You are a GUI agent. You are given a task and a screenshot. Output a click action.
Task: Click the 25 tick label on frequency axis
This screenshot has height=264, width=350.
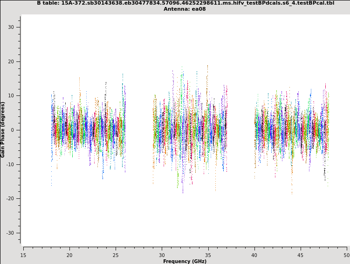tap(116, 255)
